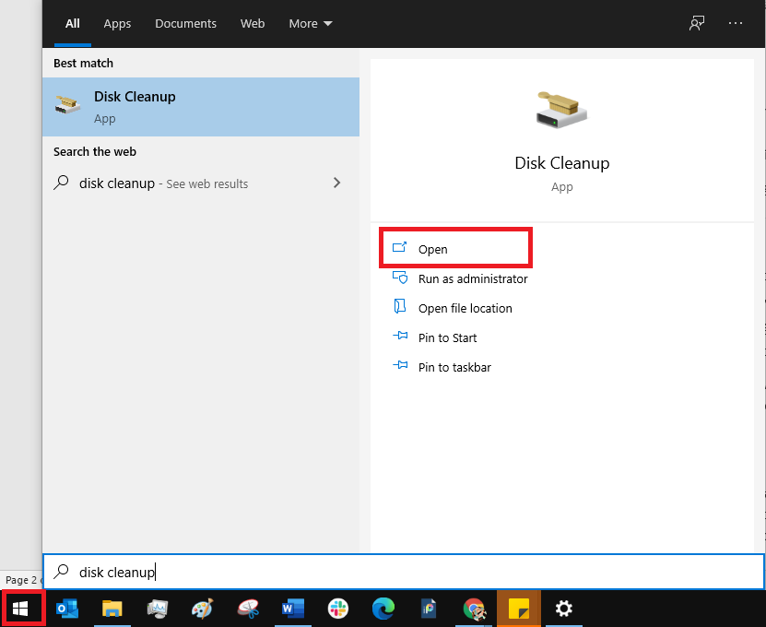Launch Microsoft Edge from the taskbar

click(383, 609)
